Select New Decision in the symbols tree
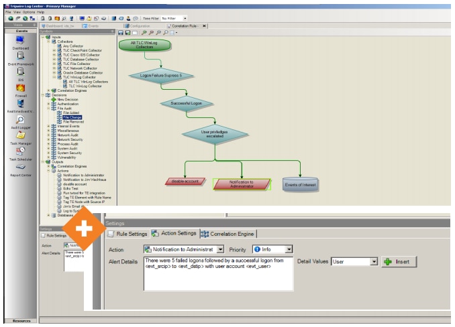 coord(68,99)
